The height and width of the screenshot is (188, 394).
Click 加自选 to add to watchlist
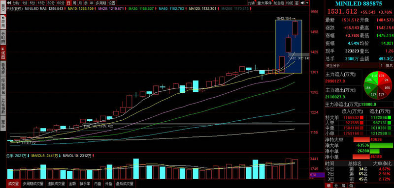pyautogui.click(x=279, y=3)
